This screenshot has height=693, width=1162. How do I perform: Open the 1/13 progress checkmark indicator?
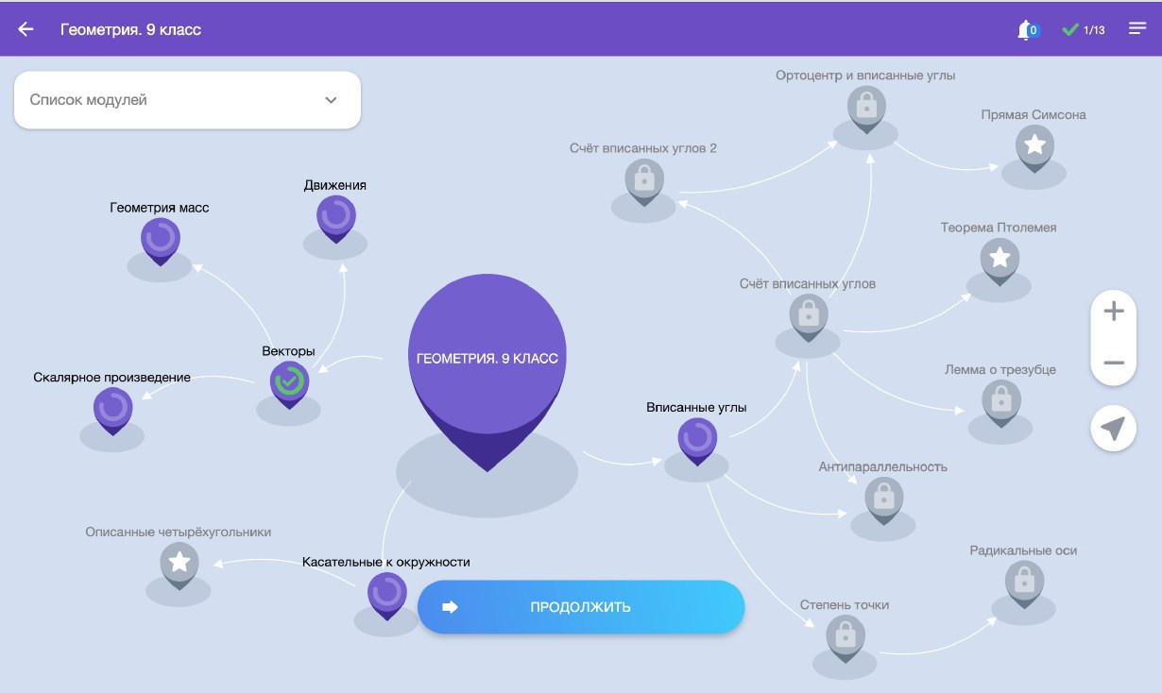point(1084,30)
